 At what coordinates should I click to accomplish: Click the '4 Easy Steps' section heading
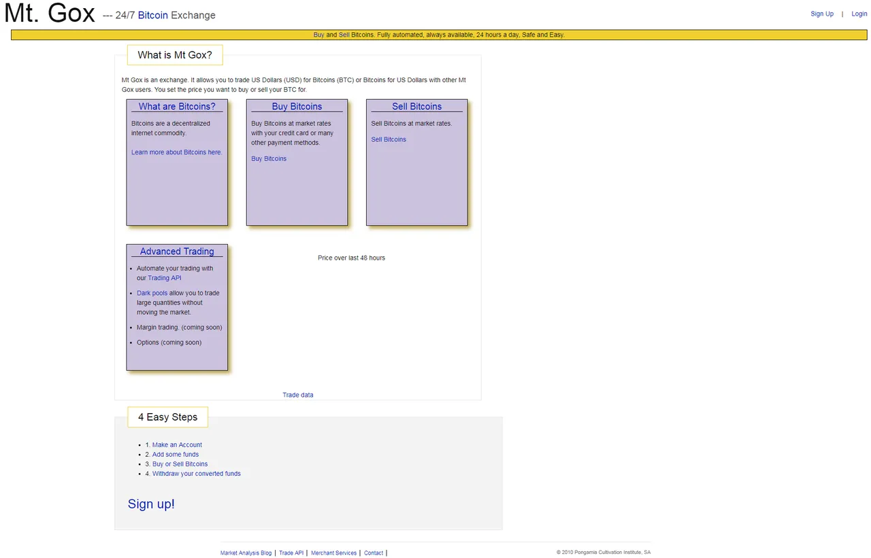pos(167,417)
